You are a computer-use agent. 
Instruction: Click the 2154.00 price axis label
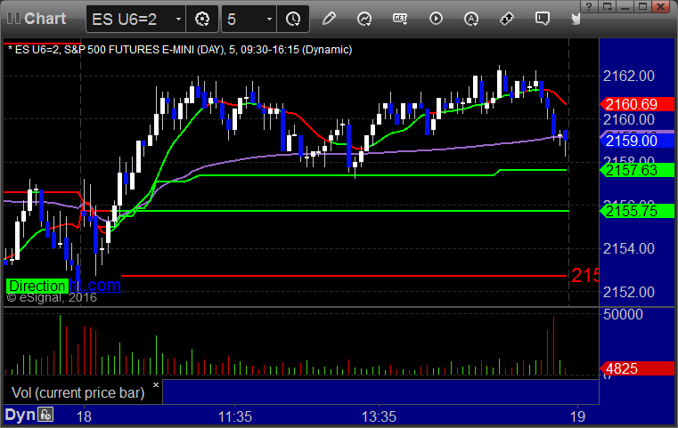click(629, 249)
